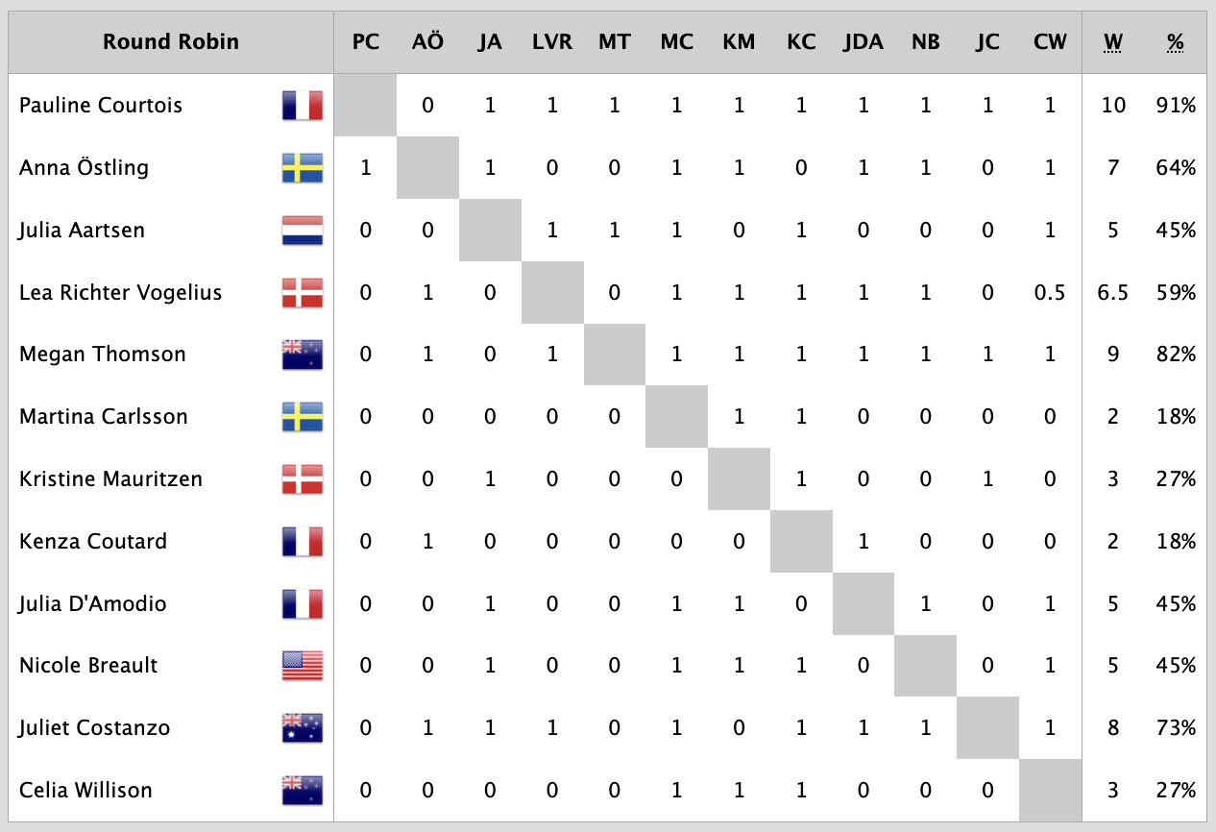The width and height of the screenshot is (1216, 832).
Task: Click the Swedish flag beside Anna Östling
Action: pos(303,168)
